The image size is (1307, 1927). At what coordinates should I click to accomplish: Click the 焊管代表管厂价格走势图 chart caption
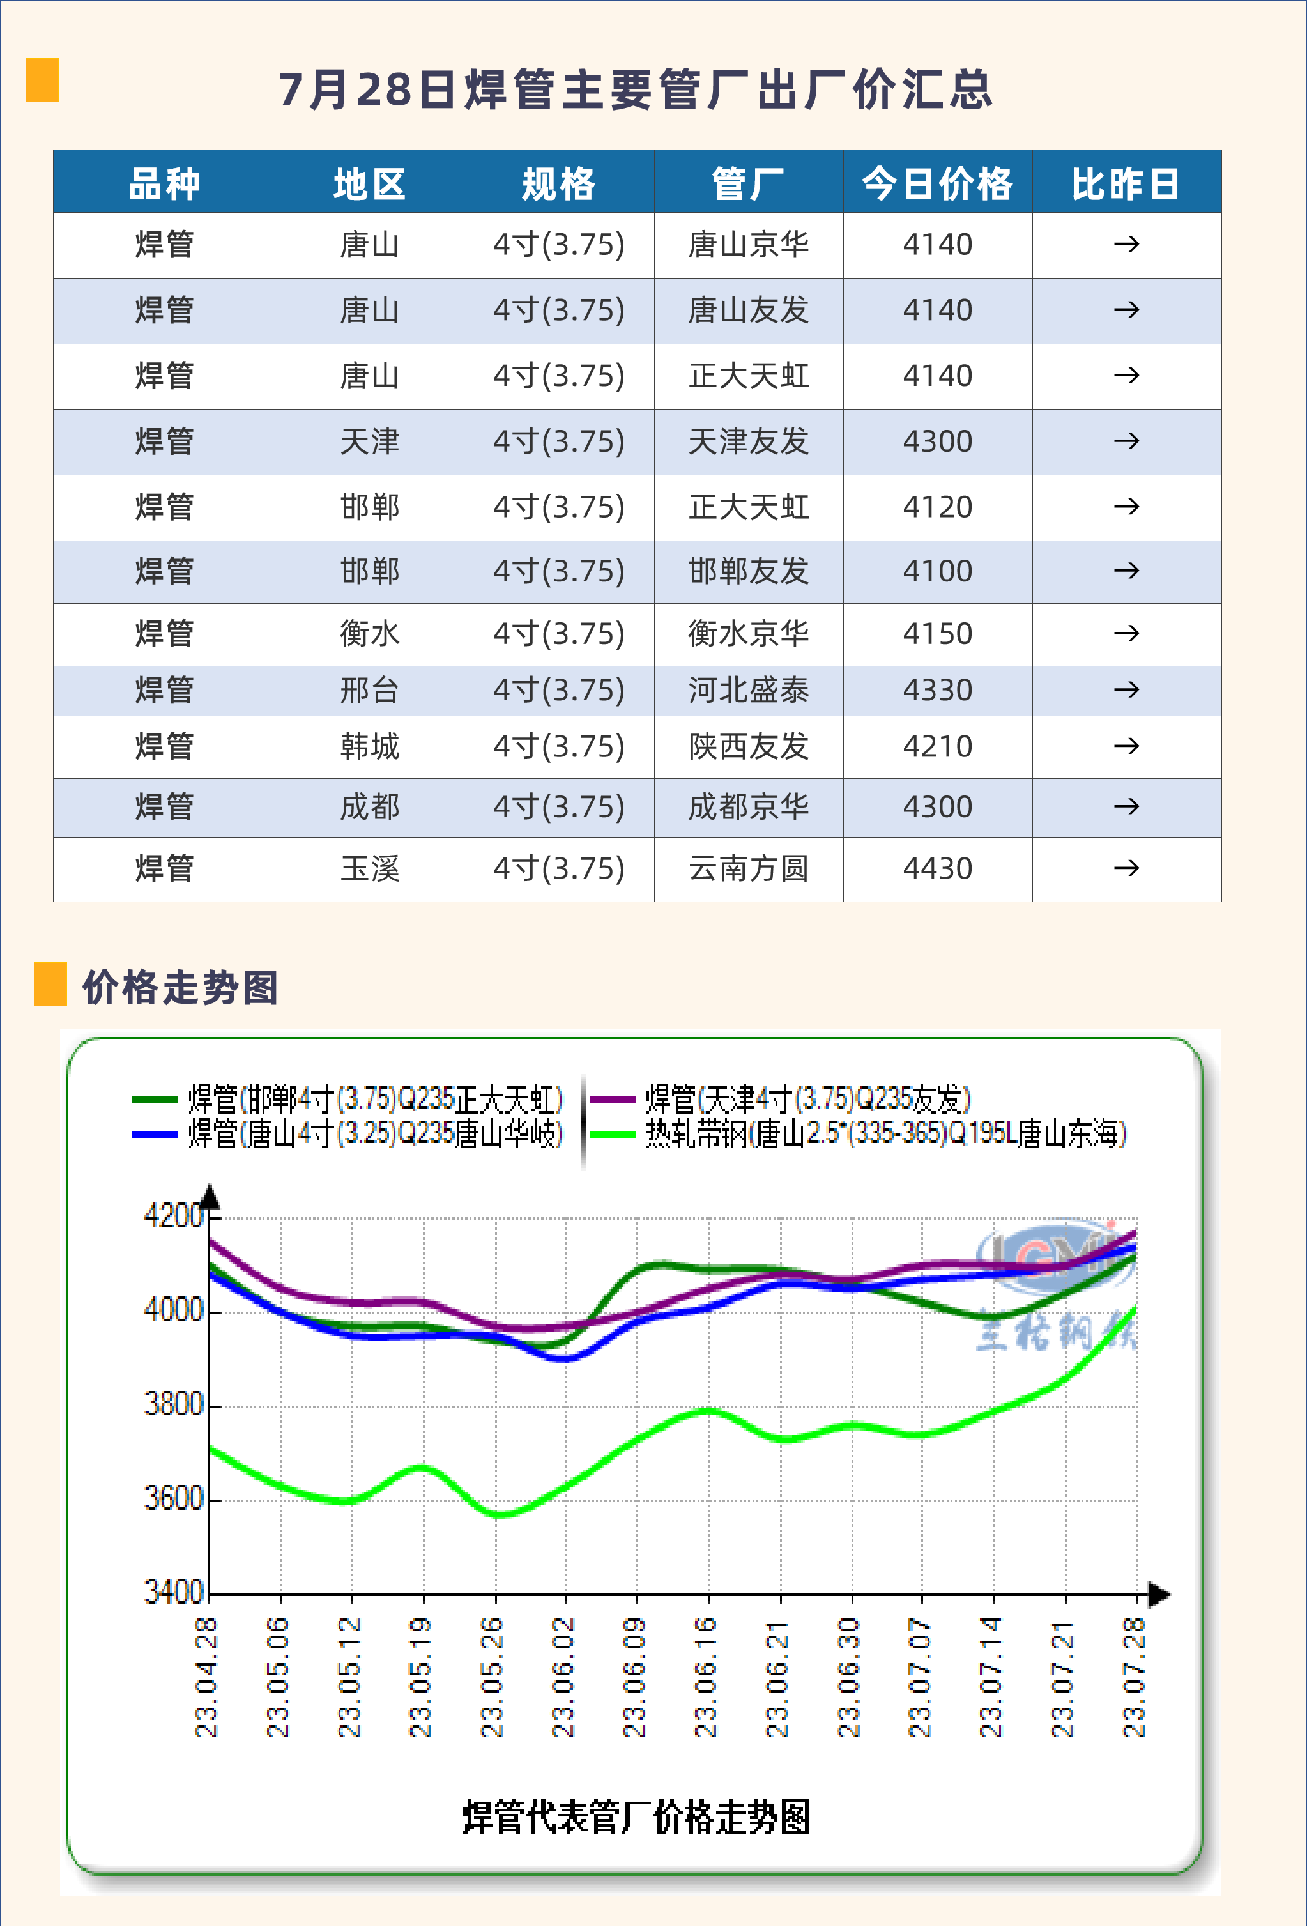[x=636, y=1818]
